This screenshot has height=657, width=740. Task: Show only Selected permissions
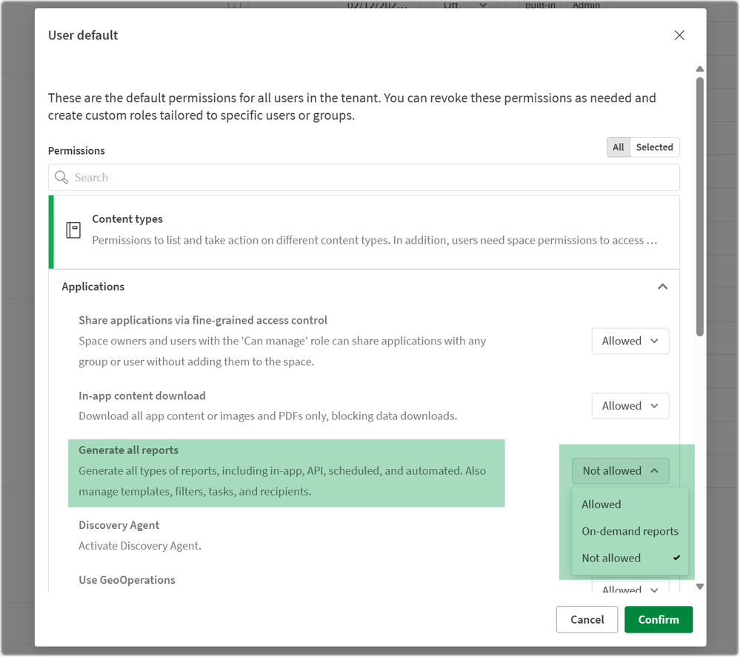pyautogui.click(x=654, y=147)
